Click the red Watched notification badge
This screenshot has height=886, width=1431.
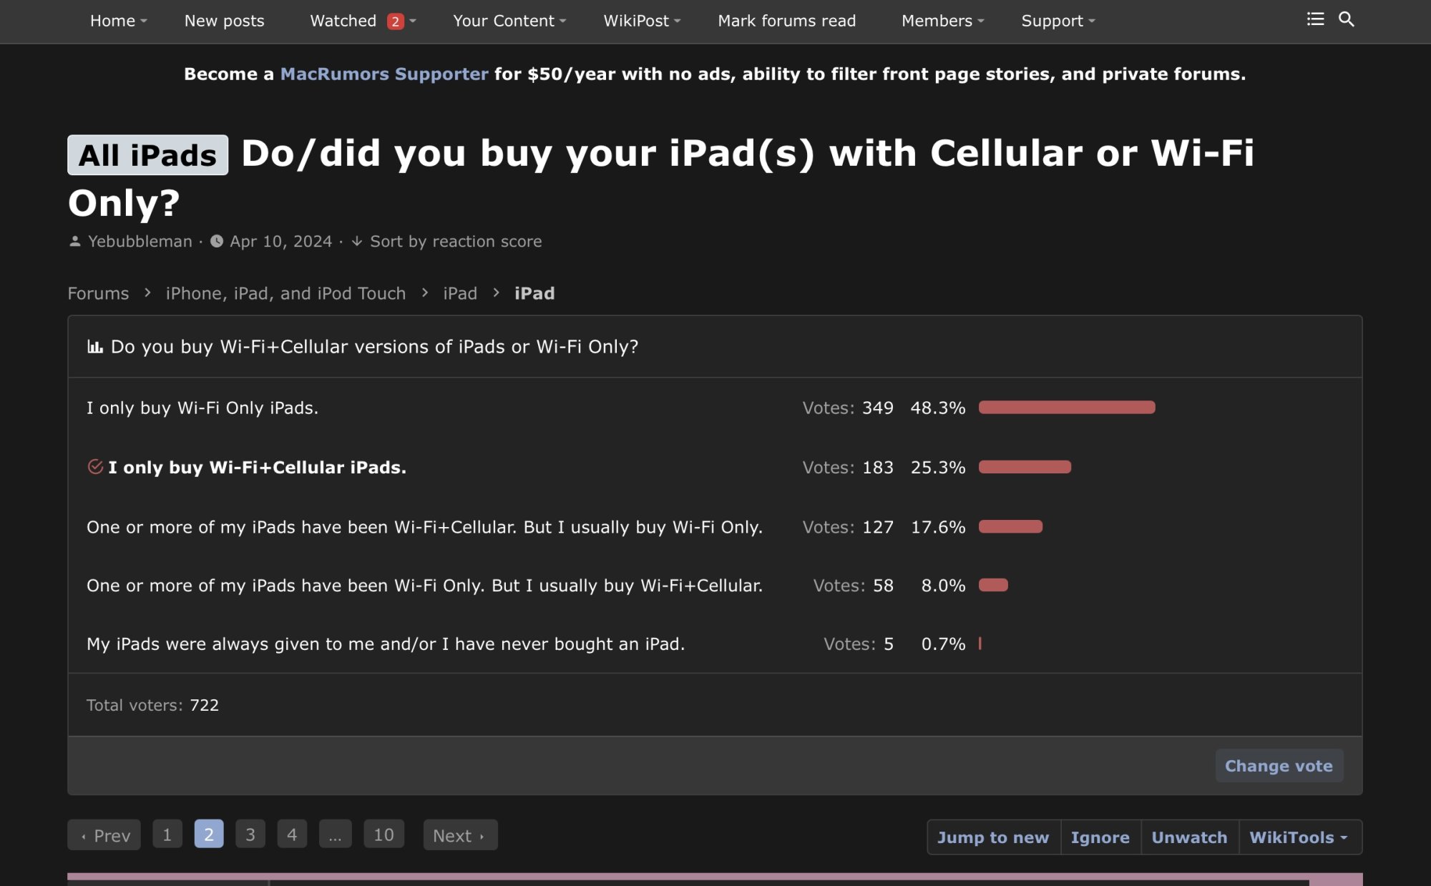(x=395, y=21)
